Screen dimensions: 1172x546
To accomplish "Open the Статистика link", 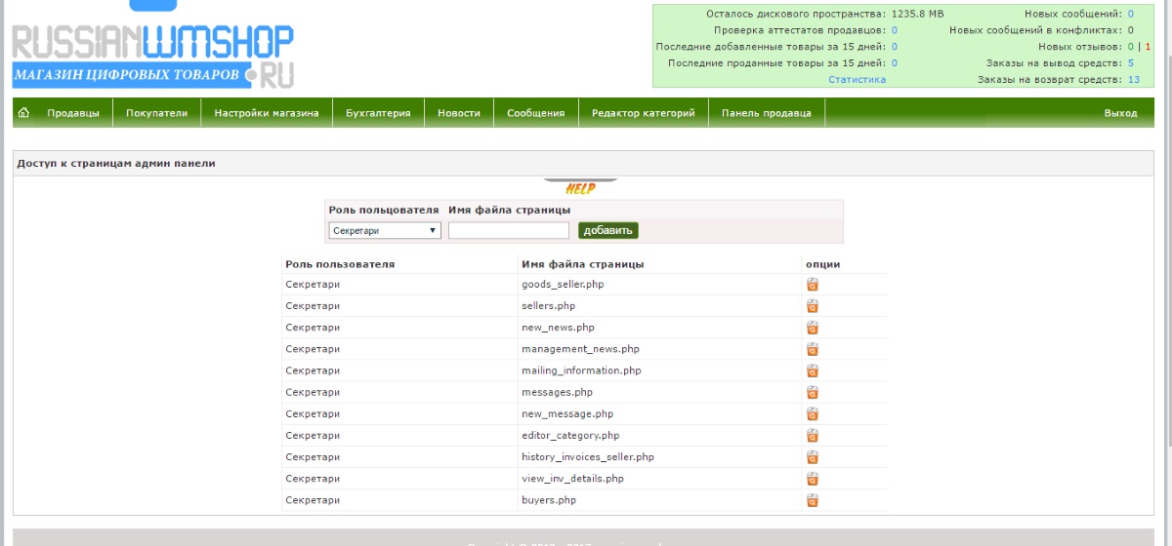I will coord(858,80).
